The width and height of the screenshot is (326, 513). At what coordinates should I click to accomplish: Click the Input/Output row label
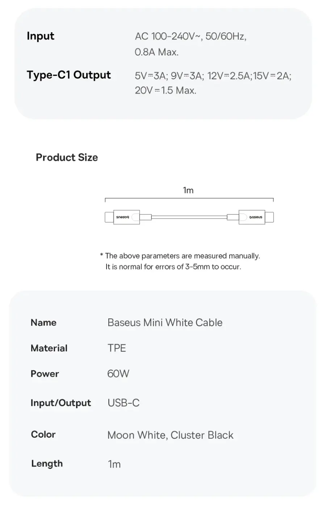[x=61, y=403]
